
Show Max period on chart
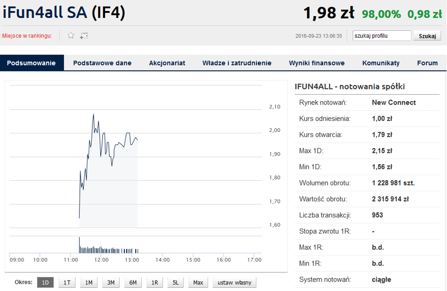[x=198, y=282]
